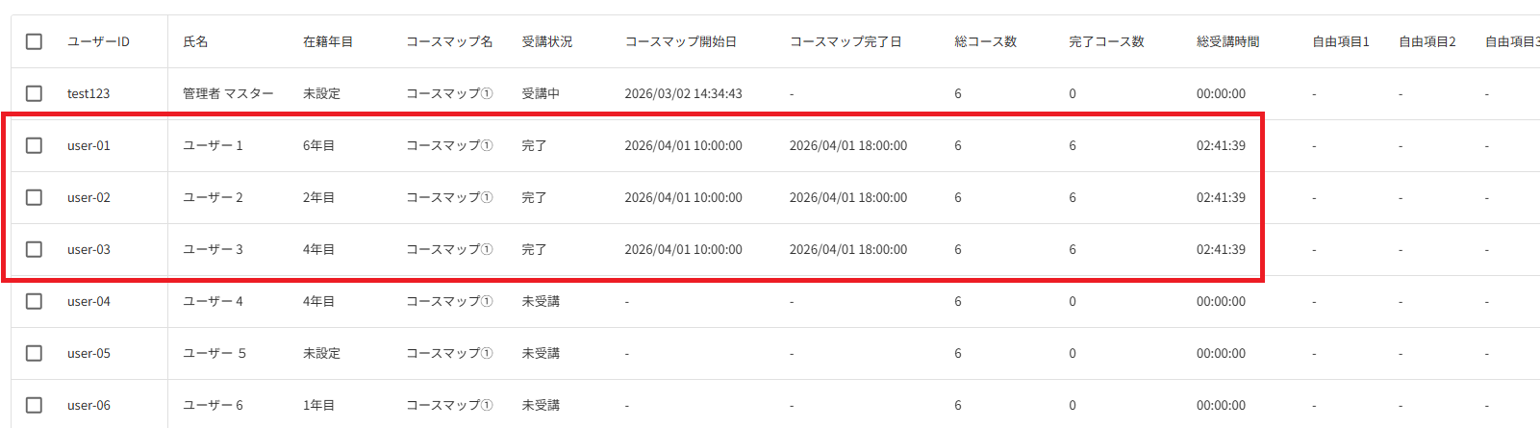1540x428 pixels.
Task: Click the 完了コース数 column header
Action: click(x=1106, y=41)
